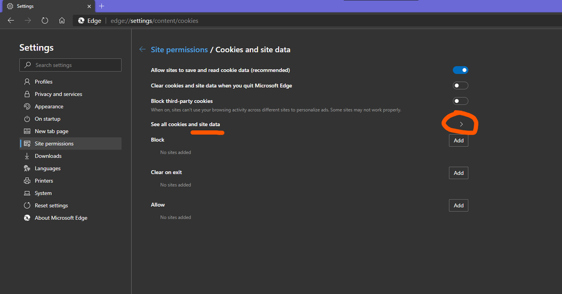Open a new tab with plus icon
This screenshot has width=562, height=294.
pos(101,6)
